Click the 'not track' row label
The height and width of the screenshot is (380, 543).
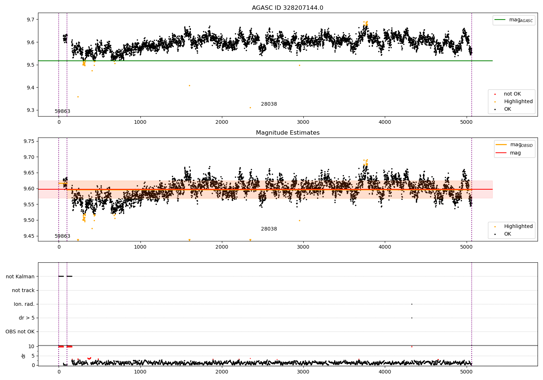click(x=23, y=291)
